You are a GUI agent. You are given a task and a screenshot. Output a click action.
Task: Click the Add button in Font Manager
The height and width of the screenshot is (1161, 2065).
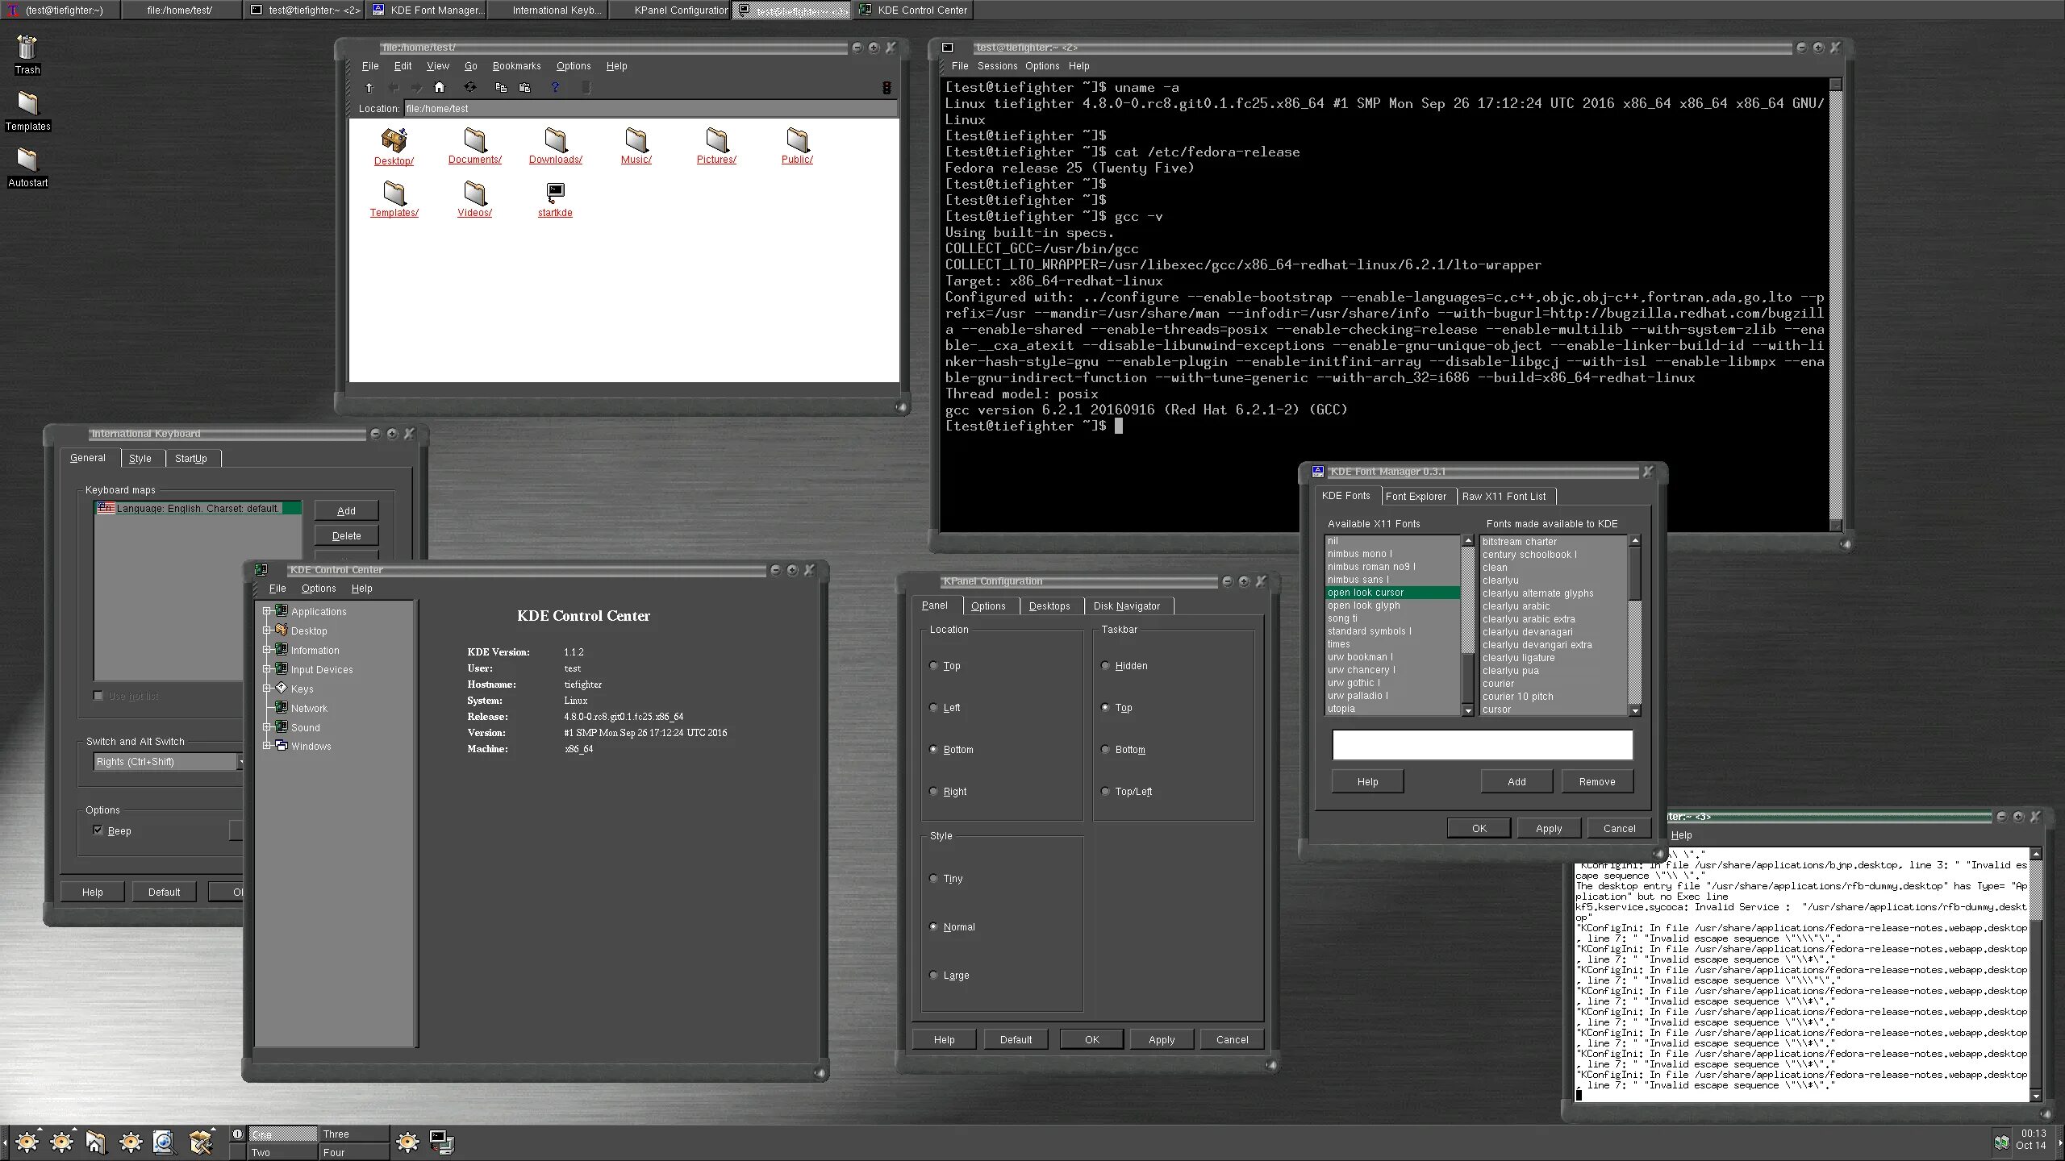[1516, 781]
